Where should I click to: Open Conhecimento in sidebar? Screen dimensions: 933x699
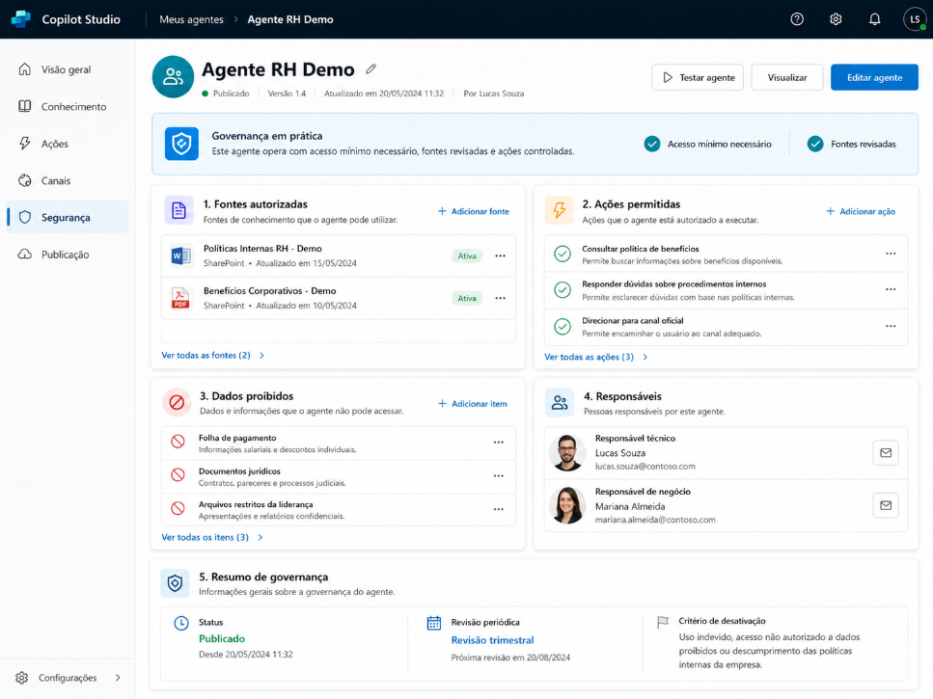(68, 106)
